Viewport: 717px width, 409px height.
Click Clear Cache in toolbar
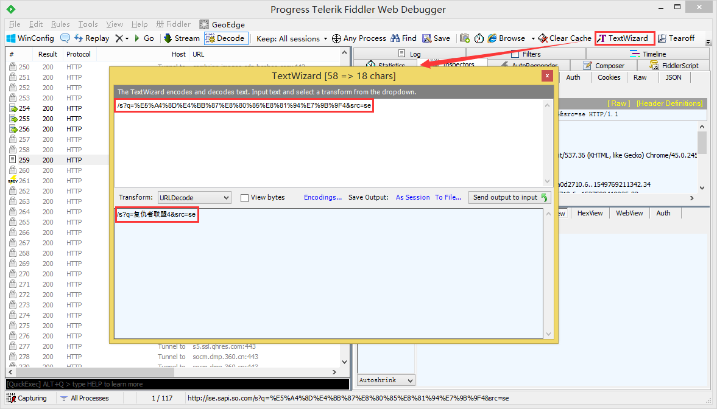(565, 38)
